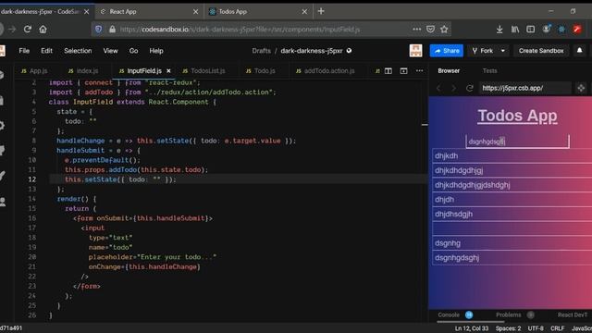Switch to index.js editor tab
Viewport: 592px width, 333px height.
[x=83, y=71]
